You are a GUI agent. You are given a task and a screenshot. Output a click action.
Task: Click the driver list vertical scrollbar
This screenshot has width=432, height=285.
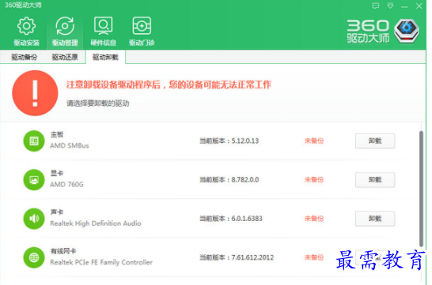click(421, 189)
